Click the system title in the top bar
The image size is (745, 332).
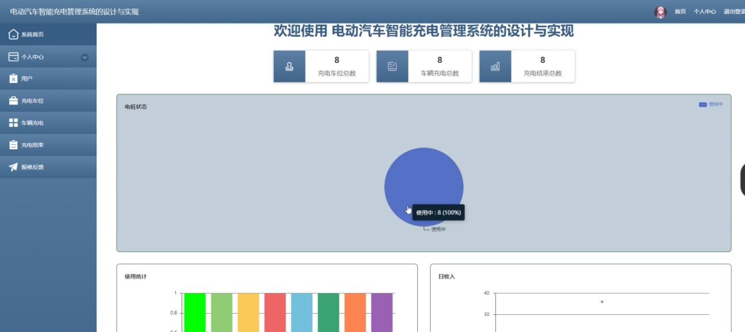(x=74, y=12)
